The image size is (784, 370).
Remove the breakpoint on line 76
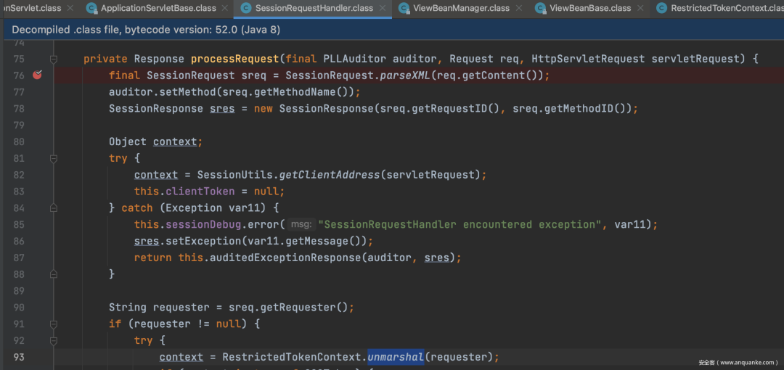pos(38,75)
